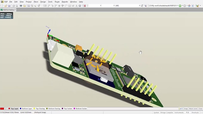Open the File menu

tap(11, 2)
